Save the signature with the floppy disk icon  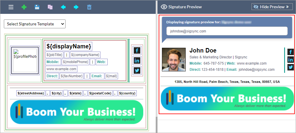(x=37, y=7)
